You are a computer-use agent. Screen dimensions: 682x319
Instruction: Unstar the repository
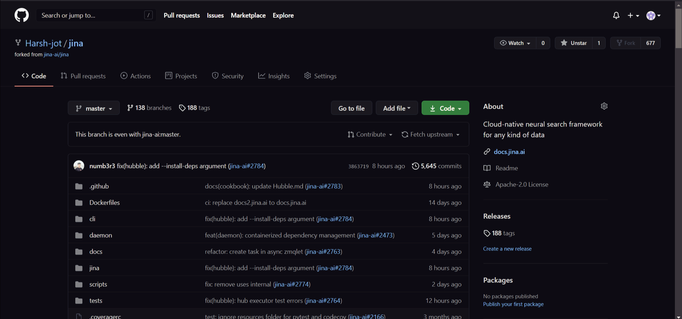point(574,43)
